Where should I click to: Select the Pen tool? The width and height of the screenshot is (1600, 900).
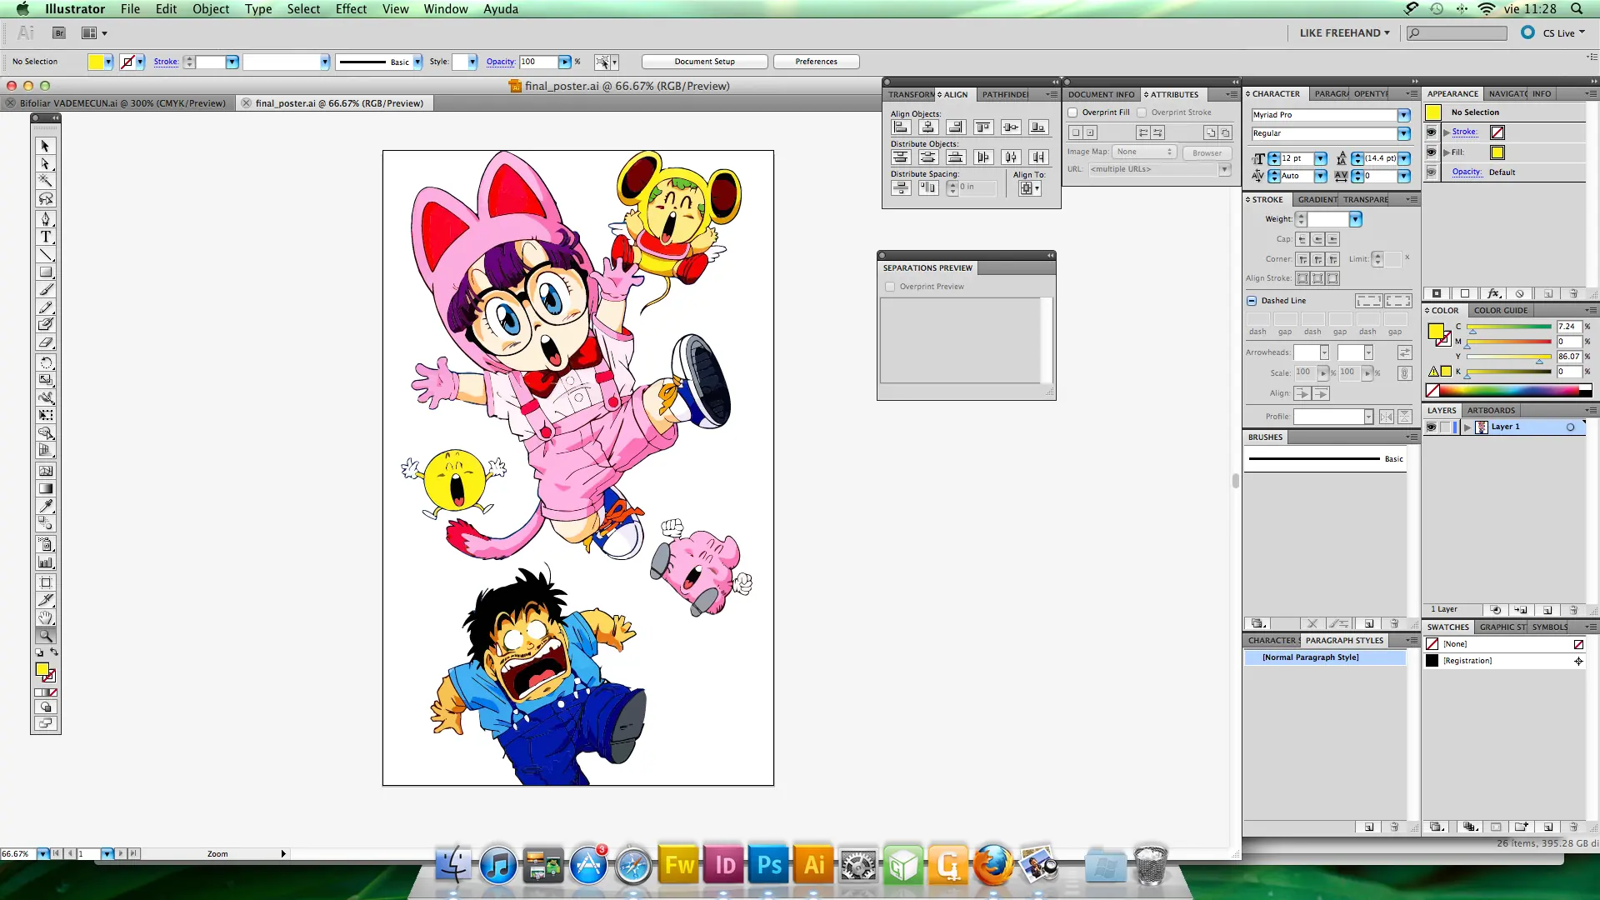pyautogui.click(x=46, y=218)
